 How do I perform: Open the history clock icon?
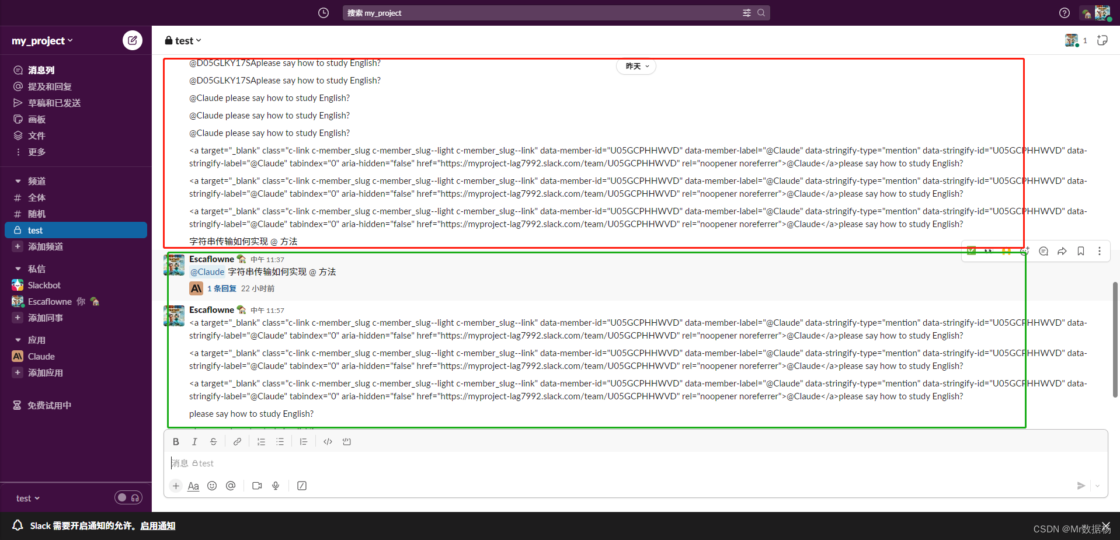pos(324,13)
